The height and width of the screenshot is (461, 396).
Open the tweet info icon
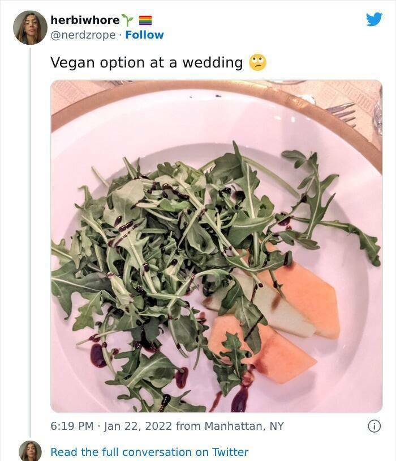[x=374, y=426]
